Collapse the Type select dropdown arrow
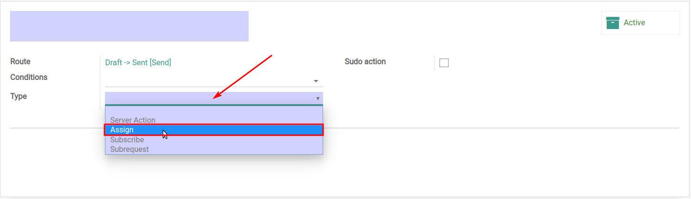This screenshot has height=199, width=691. click(318, 99)
